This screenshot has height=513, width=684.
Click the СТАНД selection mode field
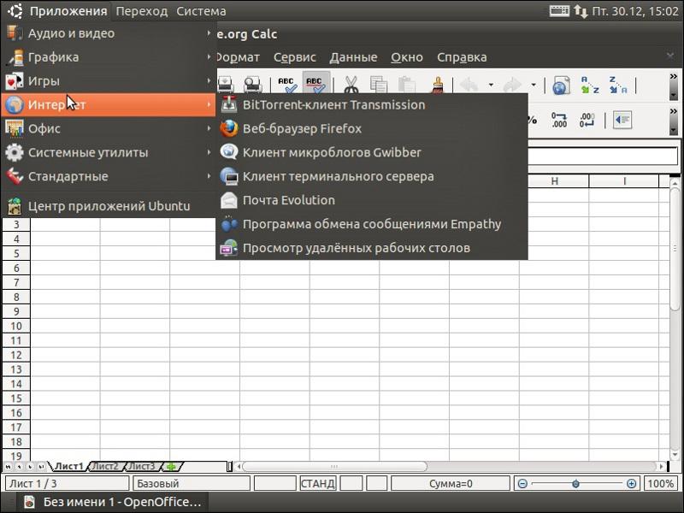point(318,483)
